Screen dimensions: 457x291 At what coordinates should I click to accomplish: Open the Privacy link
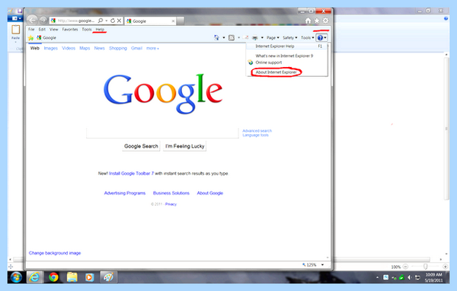[x=171, y=204]
